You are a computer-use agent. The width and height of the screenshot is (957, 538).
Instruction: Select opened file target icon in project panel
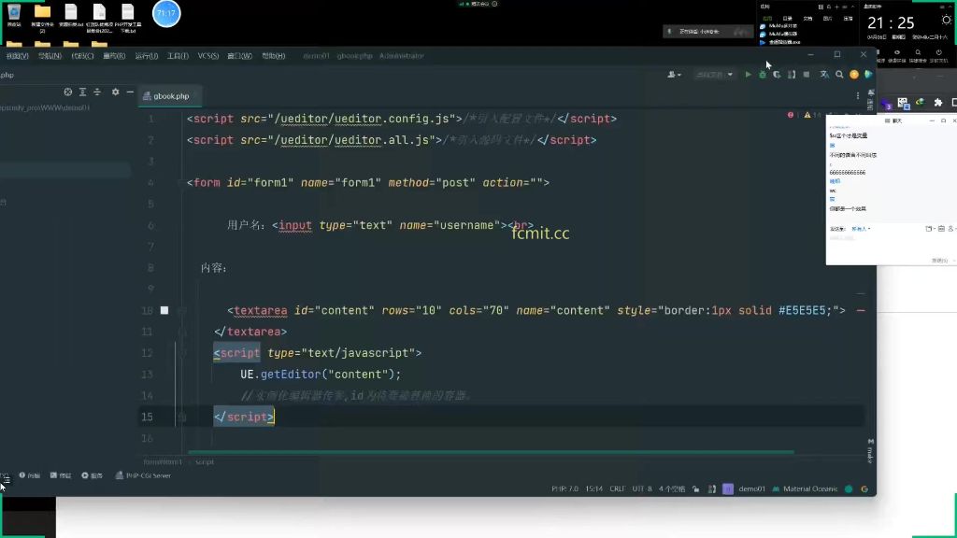(x=67, y=92)
